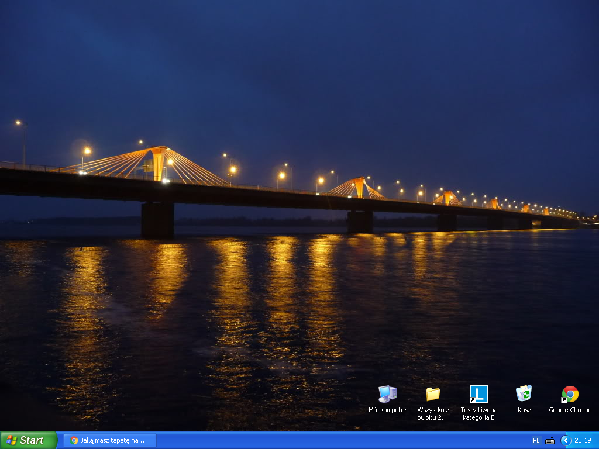Click the 'Testy Liwona kategoria B' label text
The image size is (599, 449).
pos(478,413)
